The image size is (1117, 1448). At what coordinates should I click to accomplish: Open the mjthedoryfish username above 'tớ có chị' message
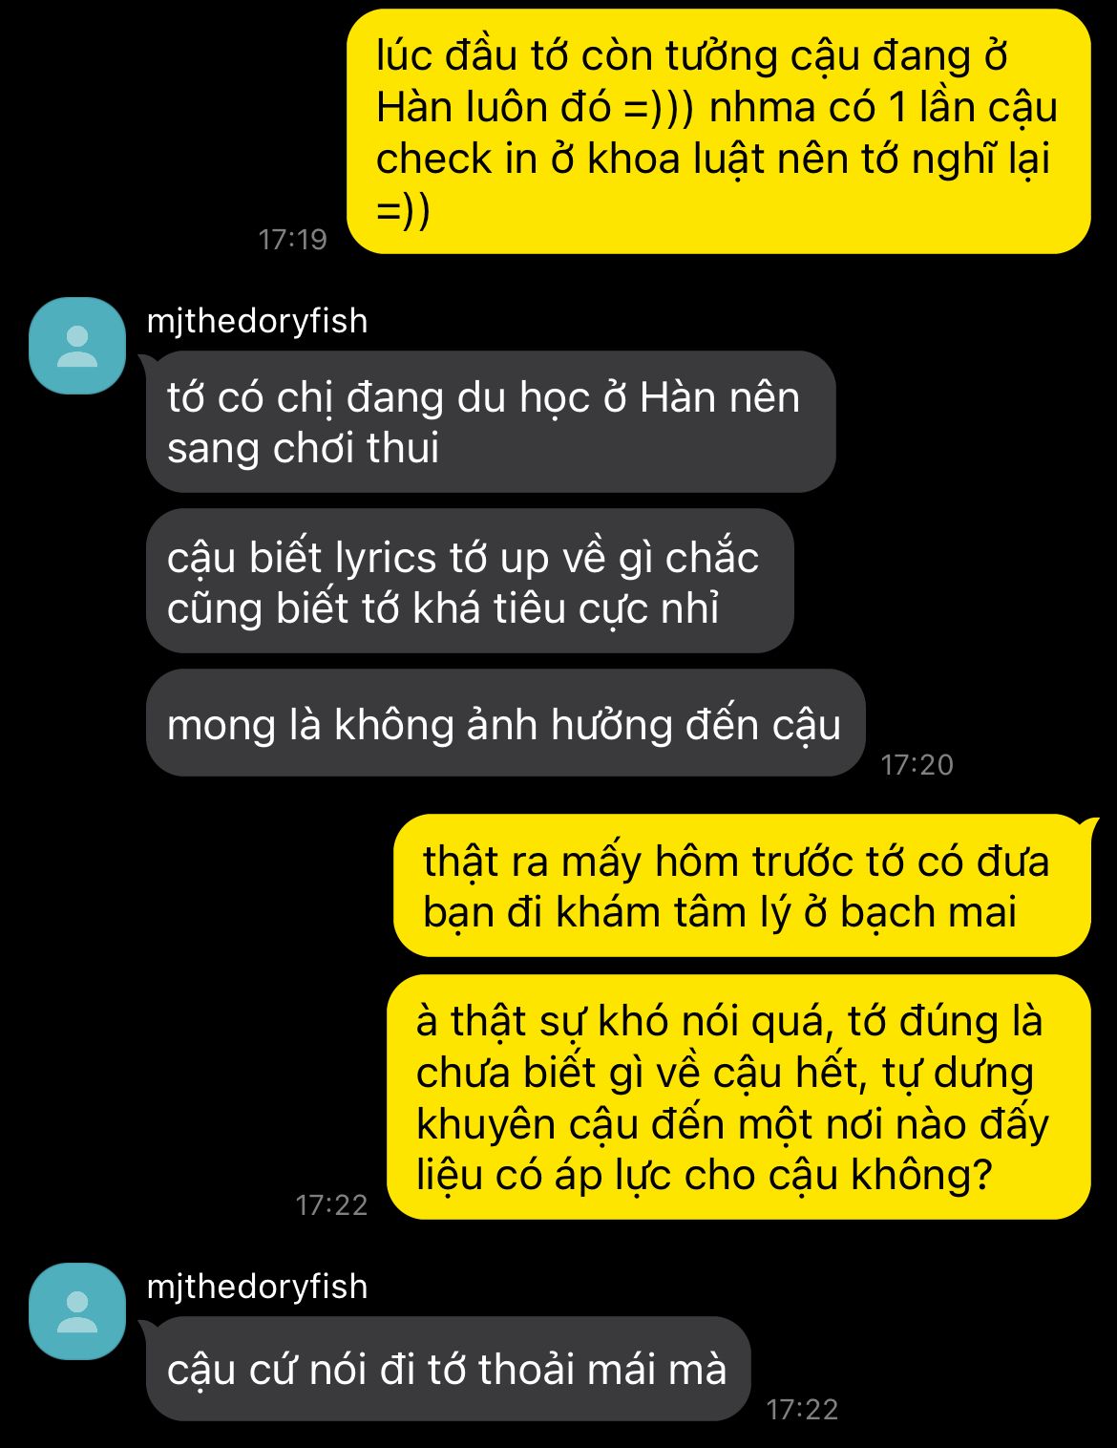coord(257,321)
